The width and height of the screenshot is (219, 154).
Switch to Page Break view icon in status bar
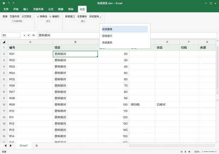point(189,152)
